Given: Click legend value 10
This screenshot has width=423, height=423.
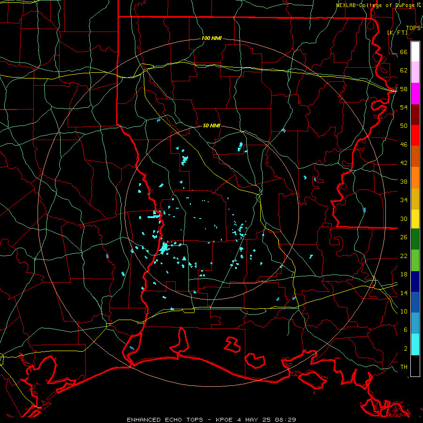Looking at the screenshot, I should 404,311.
